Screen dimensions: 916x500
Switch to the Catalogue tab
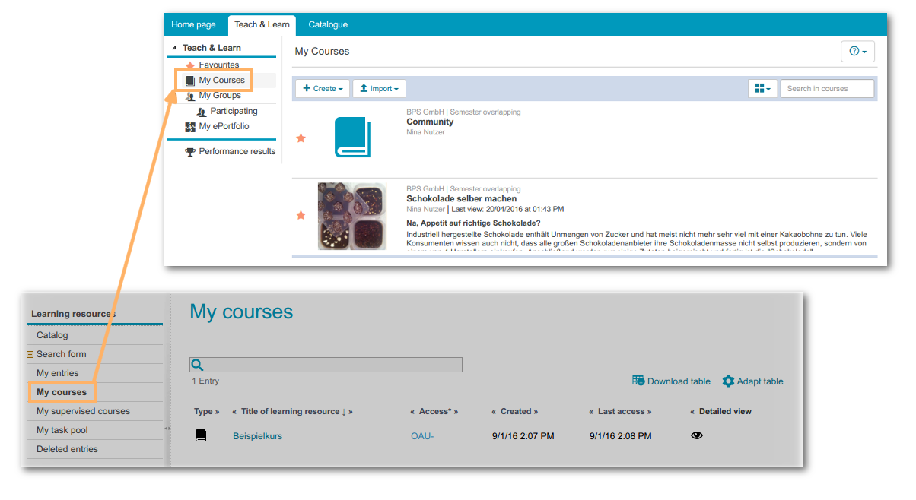tap(328, 24)
